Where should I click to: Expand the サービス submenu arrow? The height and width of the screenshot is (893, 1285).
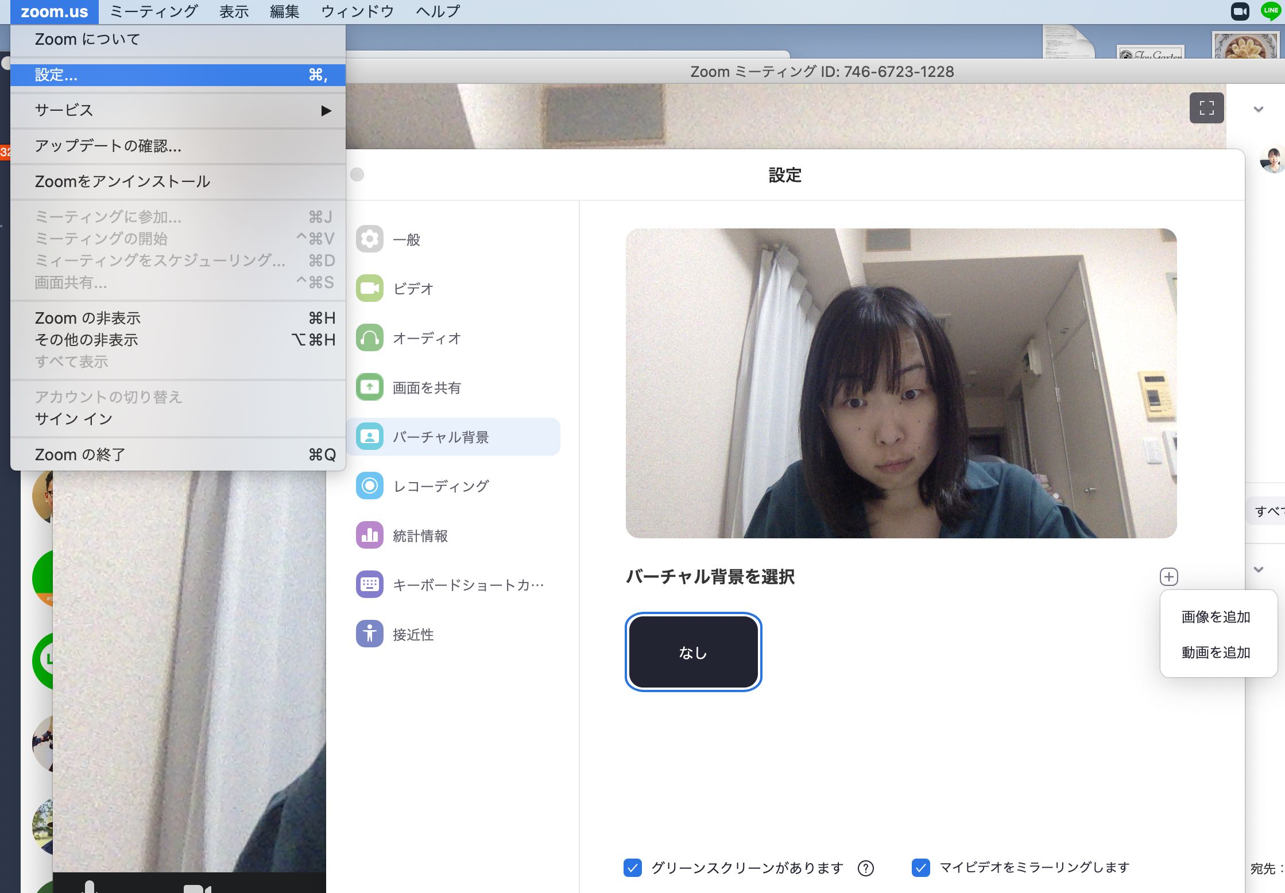pos(326,110)
